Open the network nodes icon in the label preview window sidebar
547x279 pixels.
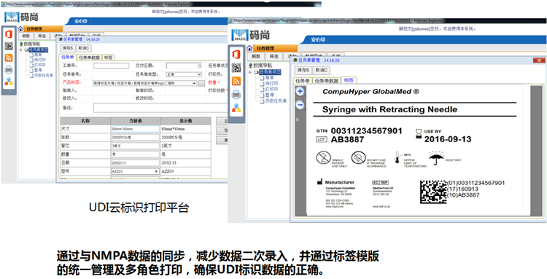point(236,108)
